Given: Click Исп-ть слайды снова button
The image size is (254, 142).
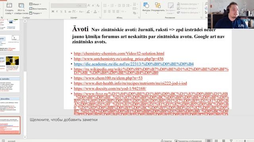Looking at the screenshot, I should 21,9.
